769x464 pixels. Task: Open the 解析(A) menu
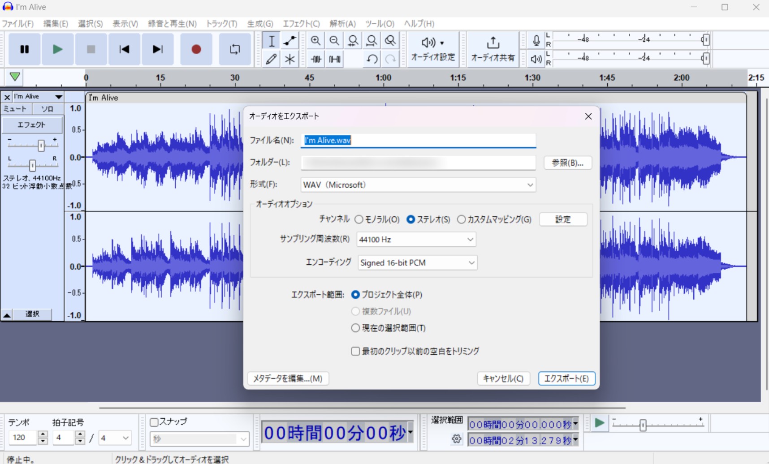point(343,24)
